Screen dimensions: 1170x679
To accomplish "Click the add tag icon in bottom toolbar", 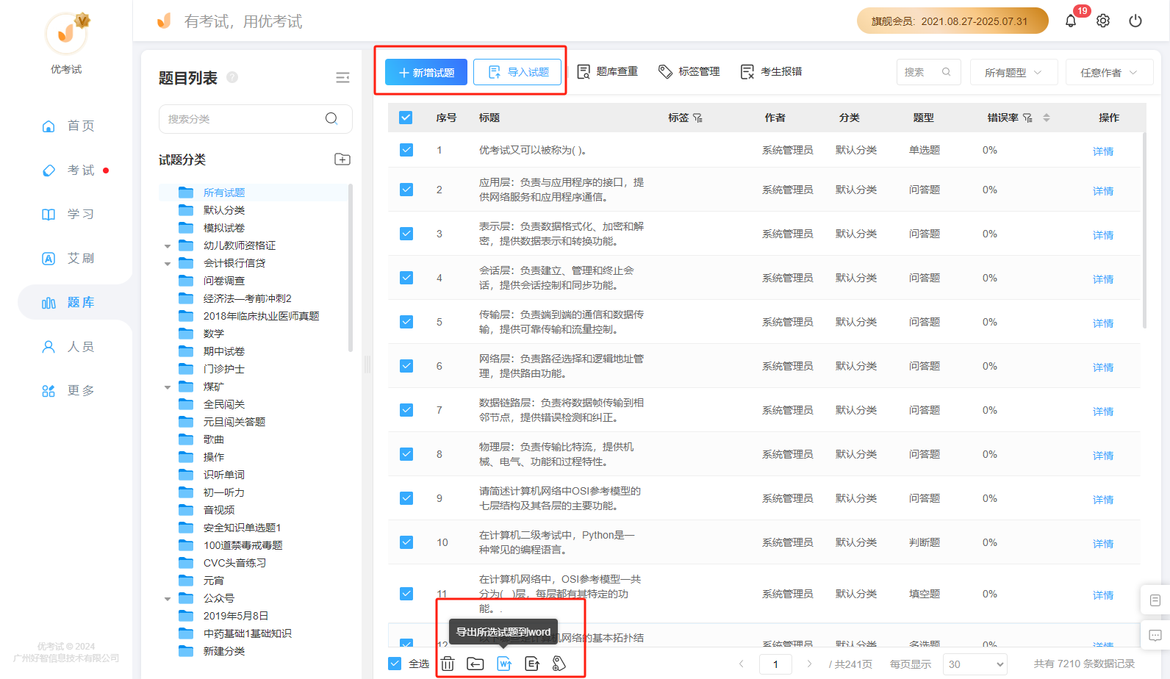I will click(559, 664).
